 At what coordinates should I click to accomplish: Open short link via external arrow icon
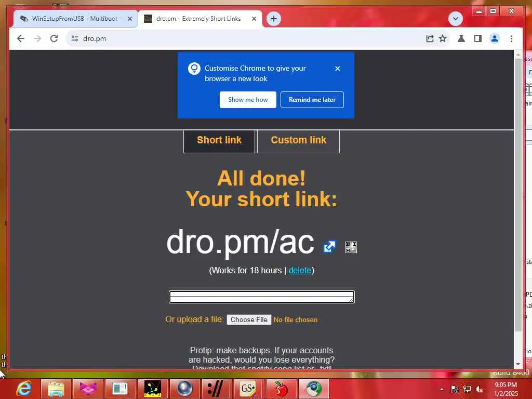329,247
